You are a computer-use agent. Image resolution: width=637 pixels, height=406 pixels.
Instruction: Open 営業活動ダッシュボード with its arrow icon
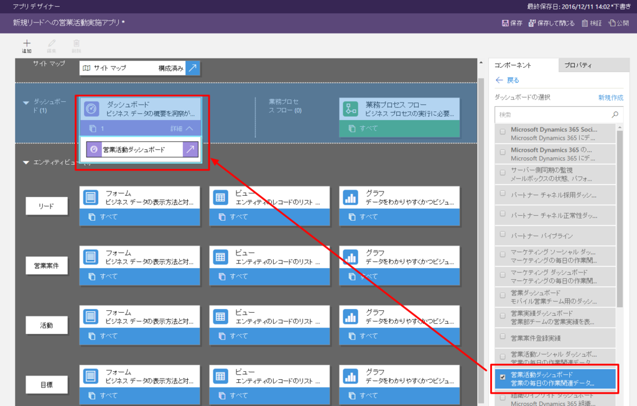pos(190,149)
